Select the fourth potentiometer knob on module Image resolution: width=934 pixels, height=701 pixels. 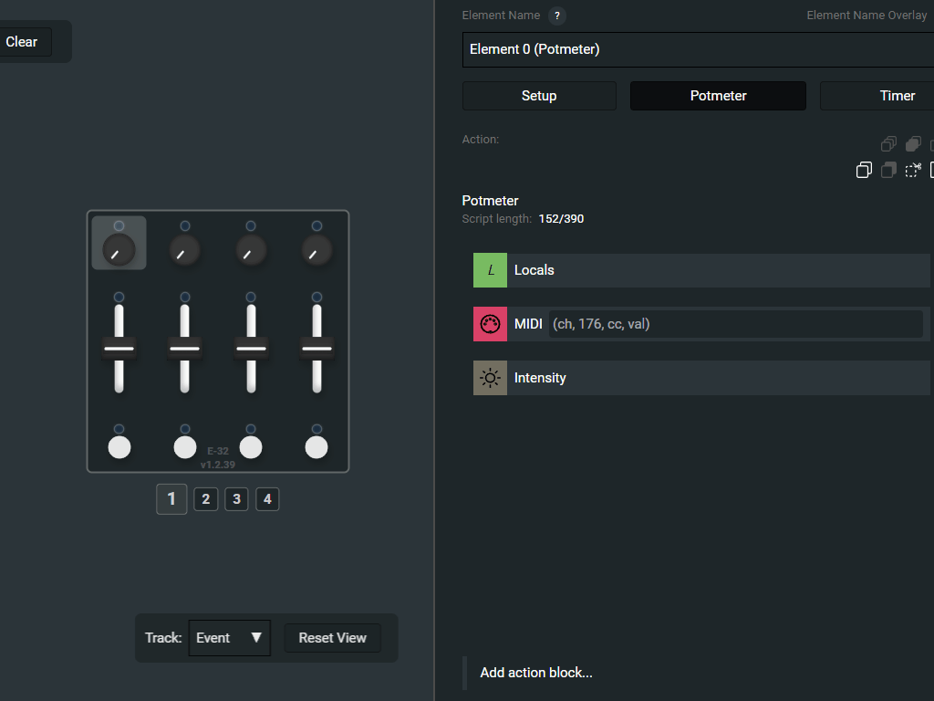pos(317,249)
